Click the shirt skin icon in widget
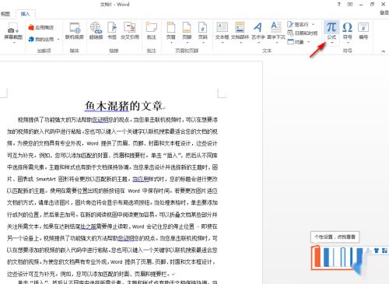 [x=377, y=251]
